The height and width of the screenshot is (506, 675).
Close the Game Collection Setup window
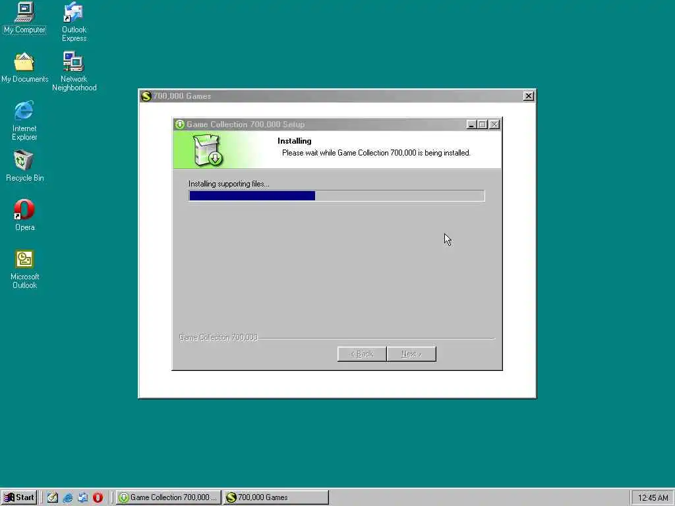[x=494, y=125]
